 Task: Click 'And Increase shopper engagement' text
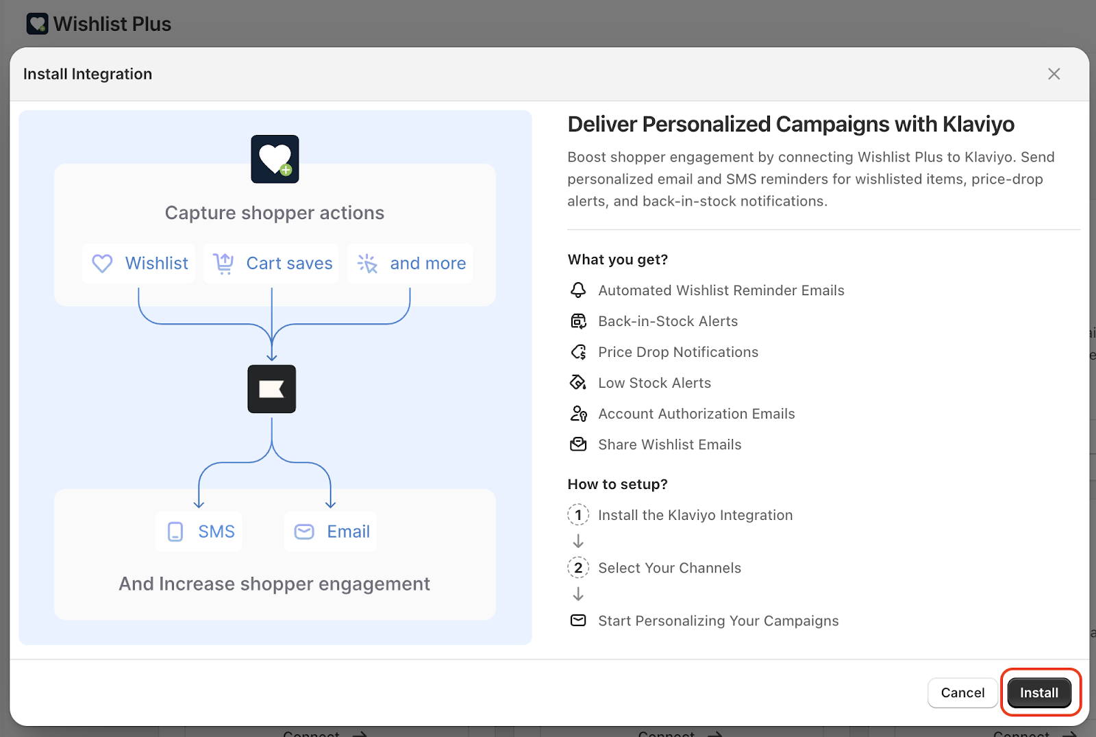[x=275, y=584]
